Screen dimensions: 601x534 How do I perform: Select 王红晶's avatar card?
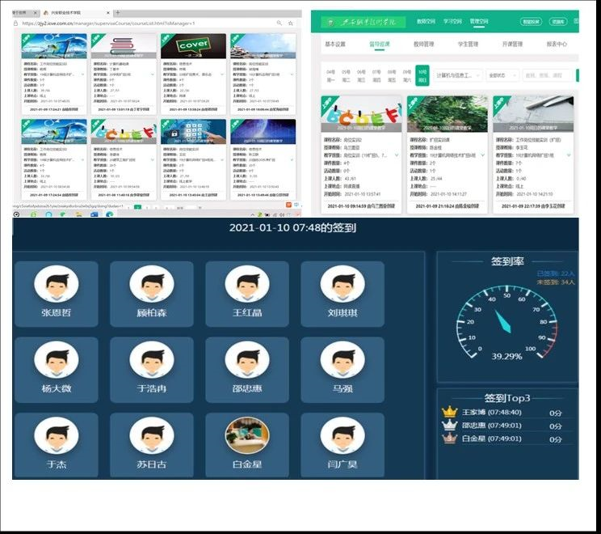247,294
